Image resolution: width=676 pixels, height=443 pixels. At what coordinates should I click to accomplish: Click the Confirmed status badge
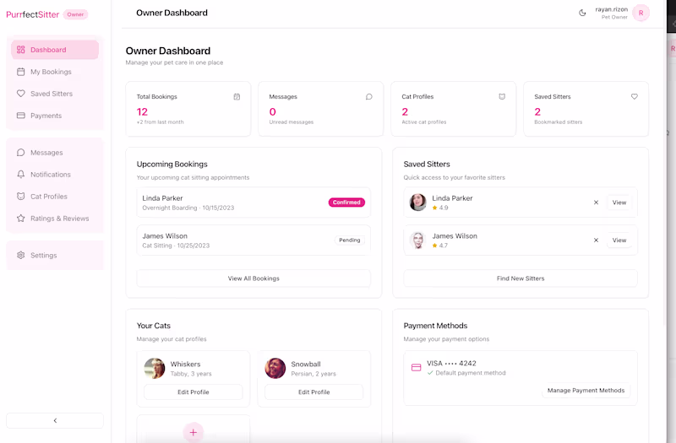point(346,203)
